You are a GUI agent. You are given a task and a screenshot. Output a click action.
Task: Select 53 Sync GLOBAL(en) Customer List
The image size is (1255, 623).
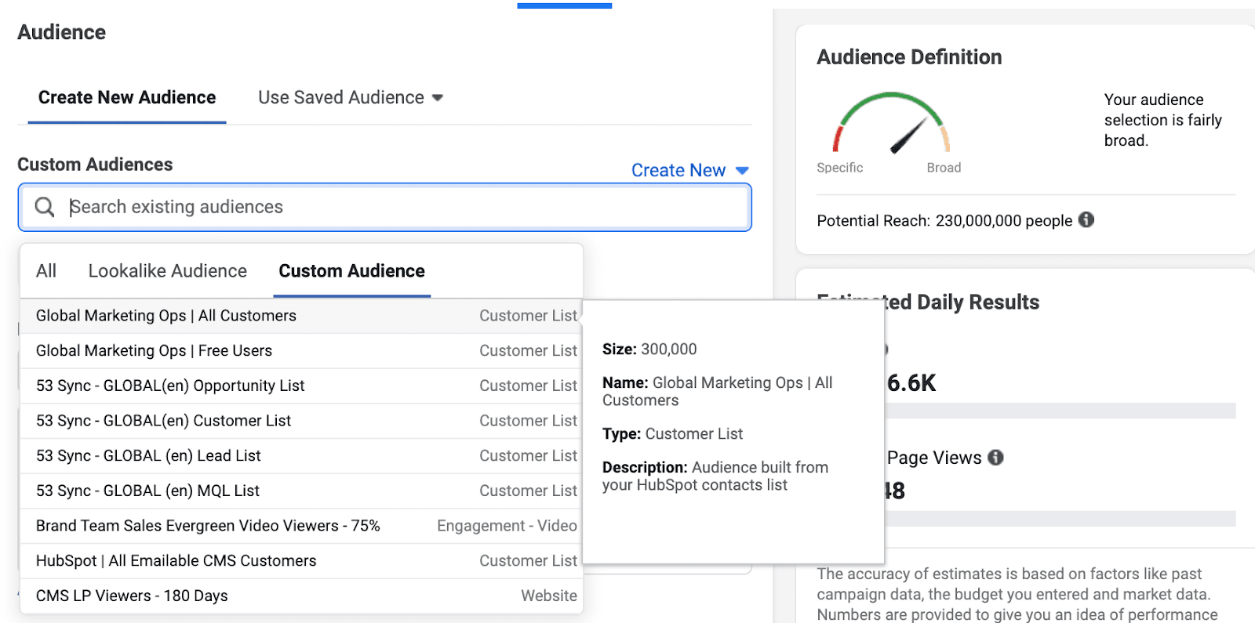point(163,421)
